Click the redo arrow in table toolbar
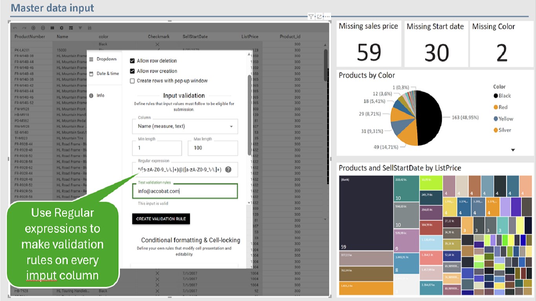 point(24,28)
